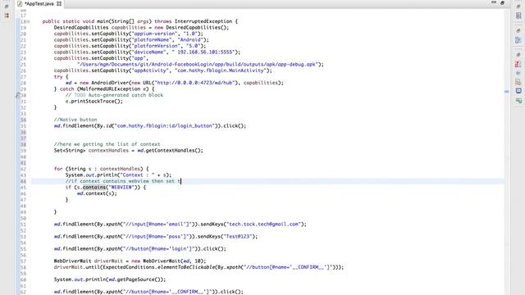Jump to the overview ruler task marker

tap(507, 91)
